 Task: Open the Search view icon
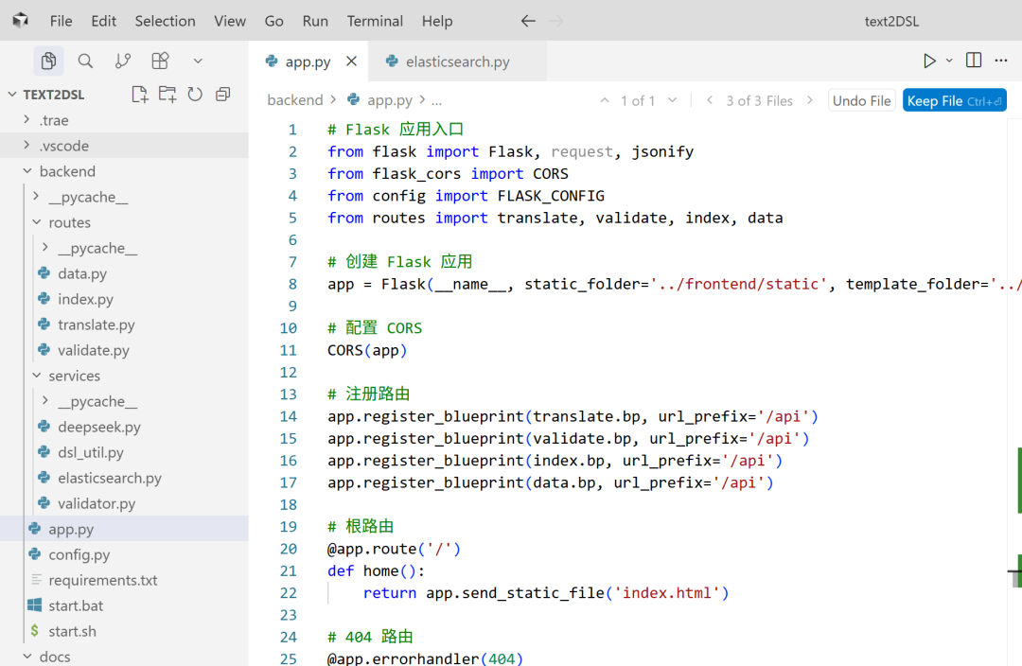[x=85, y=61]
